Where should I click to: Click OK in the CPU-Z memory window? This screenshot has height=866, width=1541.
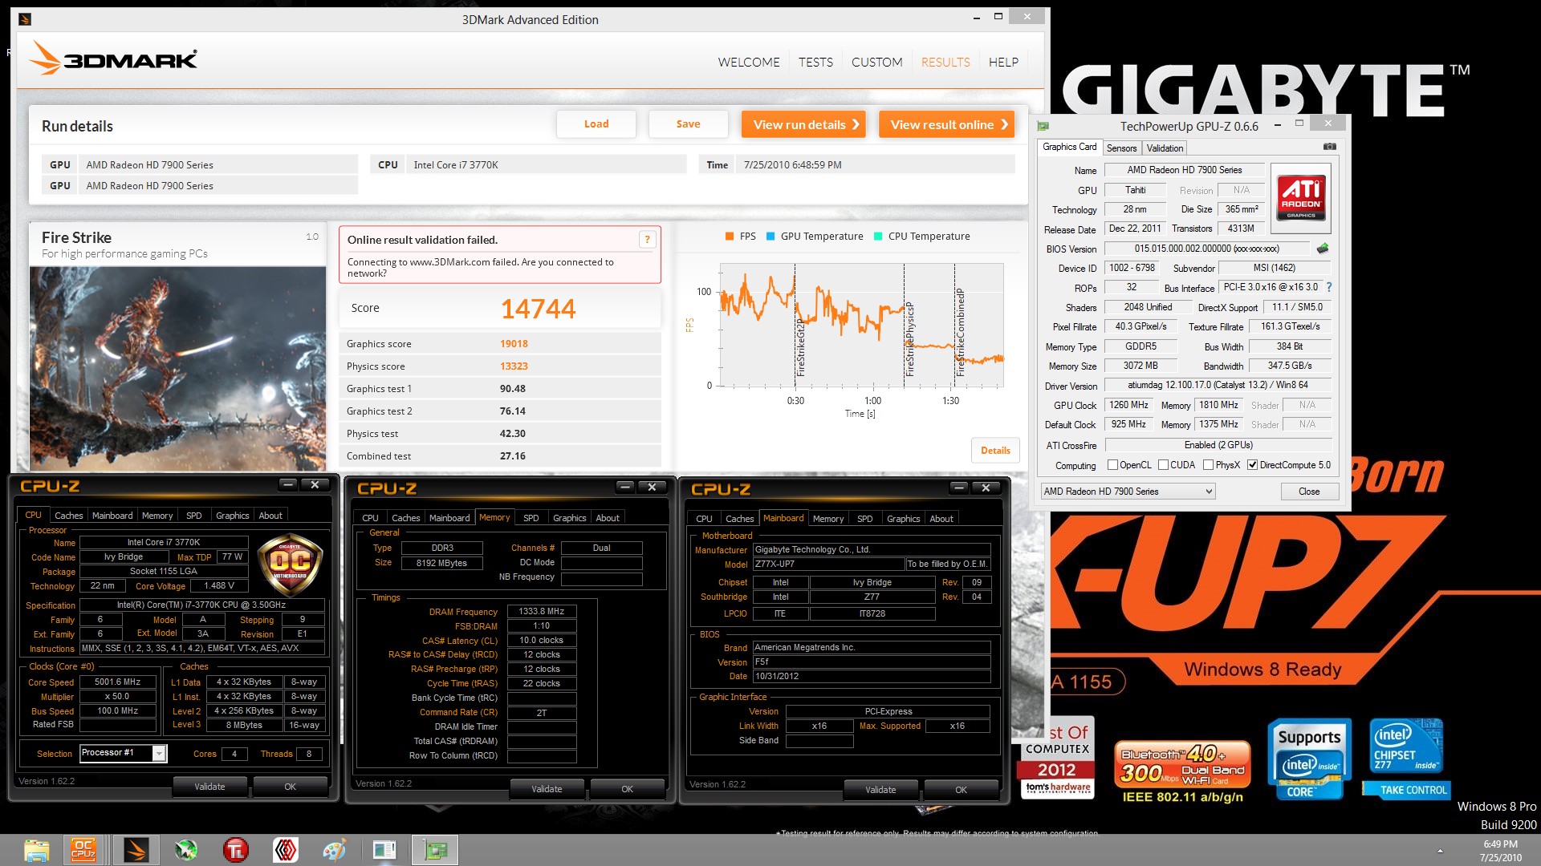(x=627, y=789)
